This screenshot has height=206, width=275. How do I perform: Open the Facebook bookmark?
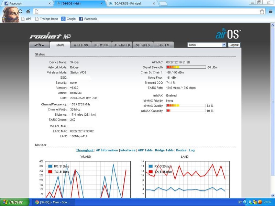88,19
